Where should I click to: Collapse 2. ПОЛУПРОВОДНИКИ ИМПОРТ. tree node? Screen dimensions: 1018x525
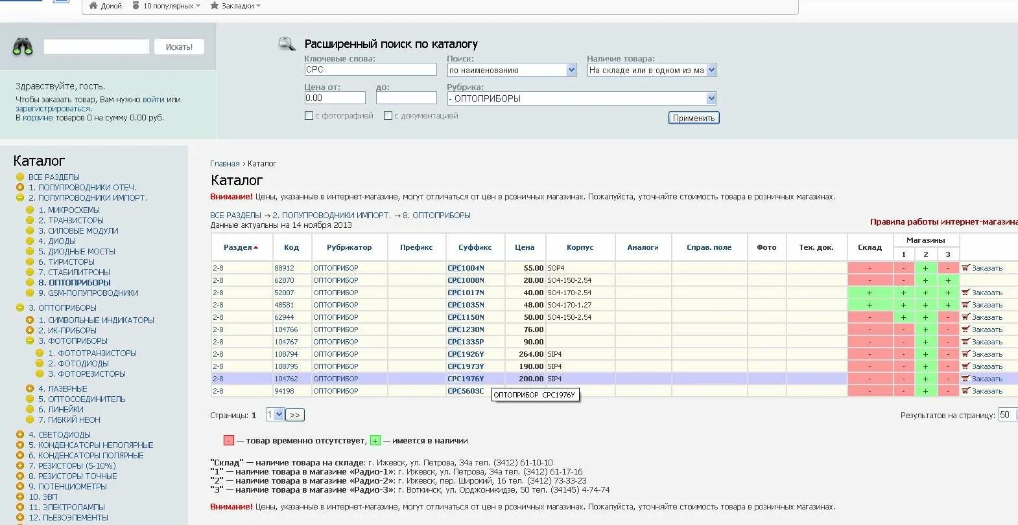click(20, 197)
